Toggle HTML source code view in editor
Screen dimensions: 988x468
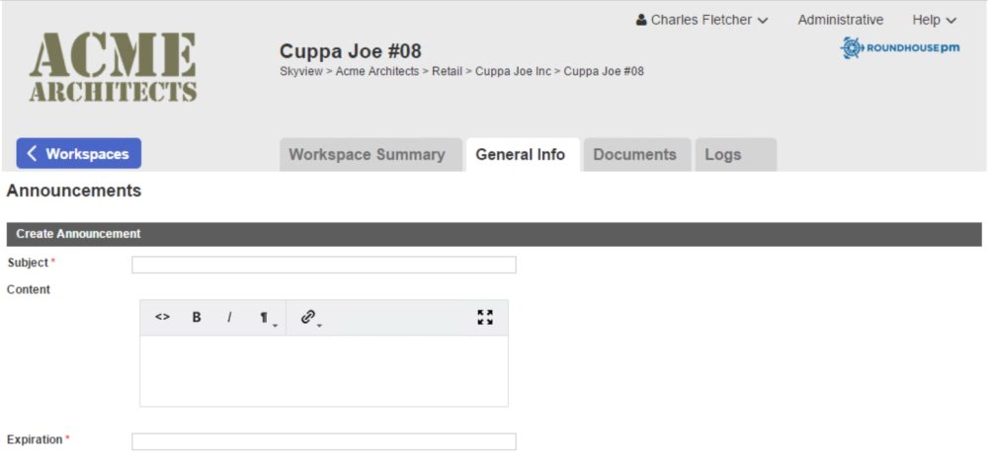(163, 317)
